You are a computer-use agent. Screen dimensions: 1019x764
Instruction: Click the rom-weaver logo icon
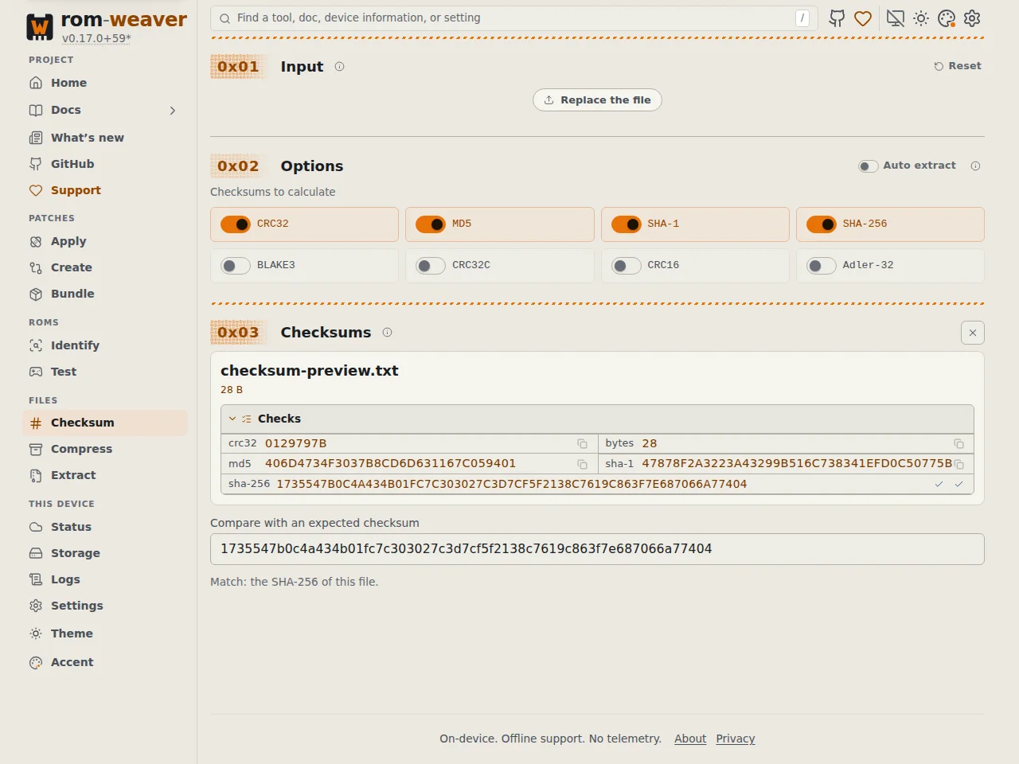coord(40,27)
